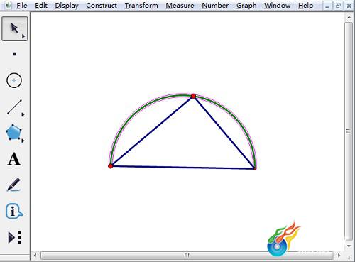
Task: Select the Text tool
Action: click(x=14, y=159)
